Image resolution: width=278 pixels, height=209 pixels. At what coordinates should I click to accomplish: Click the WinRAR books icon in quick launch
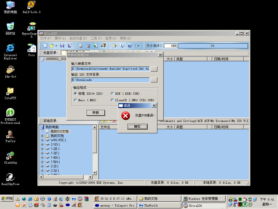tap(86, 199)
